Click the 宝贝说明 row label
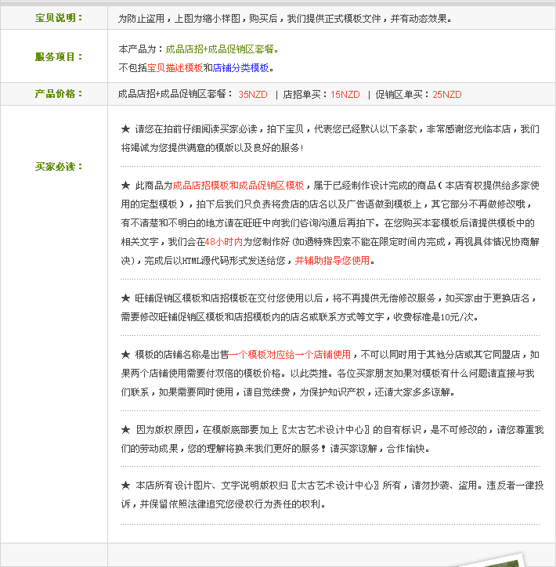Screen dimensions: 556x567 59,18
